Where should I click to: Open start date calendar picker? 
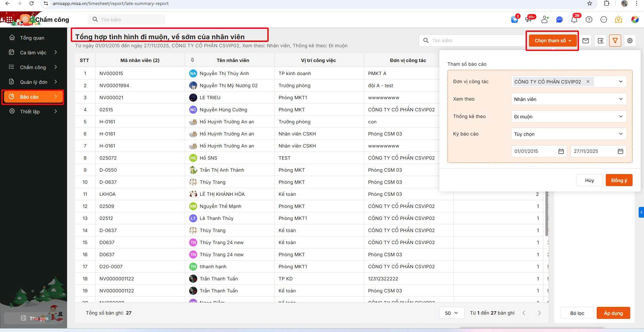tap(561, 151)
